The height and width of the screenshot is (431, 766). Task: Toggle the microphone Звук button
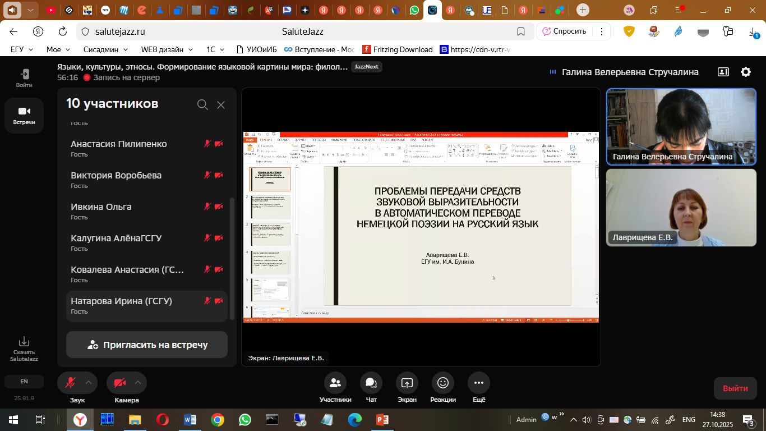[x=71, y=383]
